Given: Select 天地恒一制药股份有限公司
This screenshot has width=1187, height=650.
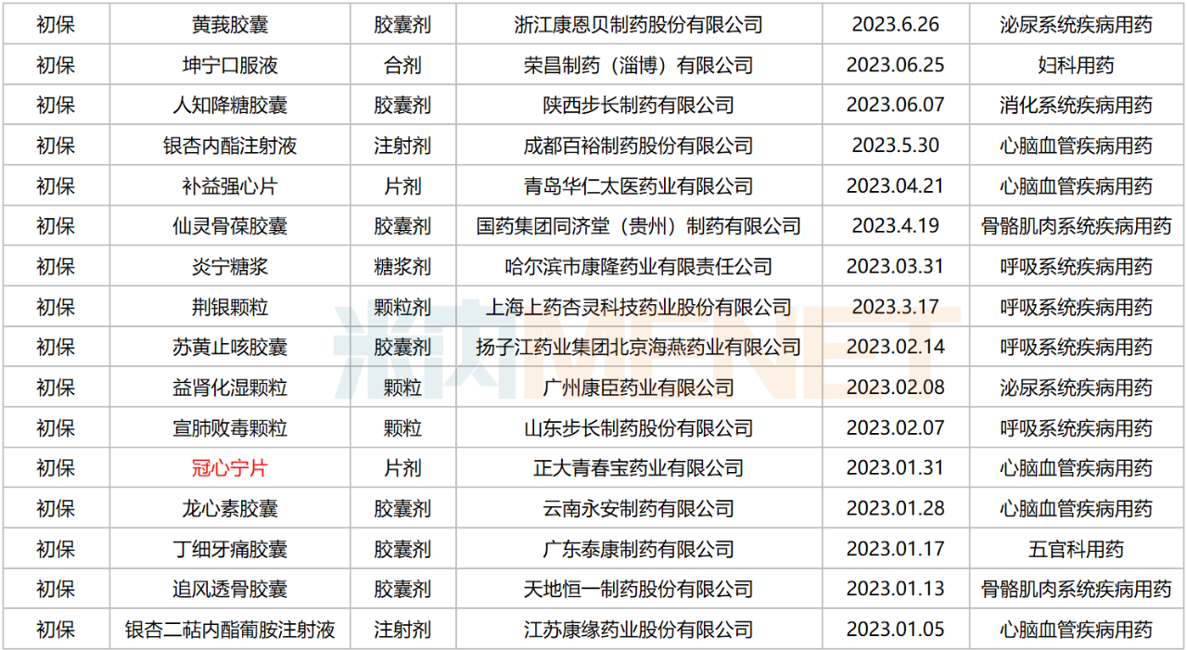Looking at the screenshot, I should [x=638, y=590].
